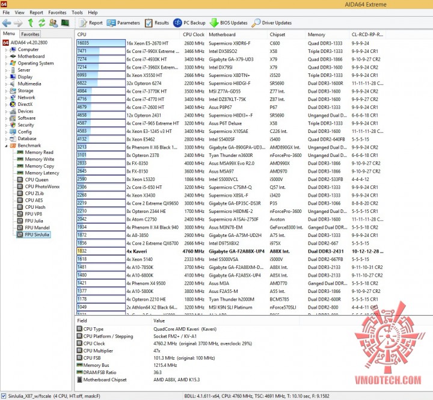Sort by the CPU Clock column header
This screenshot has width=433, height=400.
pos(193,34)
